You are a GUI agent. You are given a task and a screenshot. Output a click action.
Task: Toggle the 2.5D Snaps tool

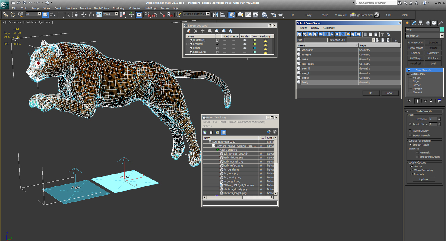[x=148, y=14]
